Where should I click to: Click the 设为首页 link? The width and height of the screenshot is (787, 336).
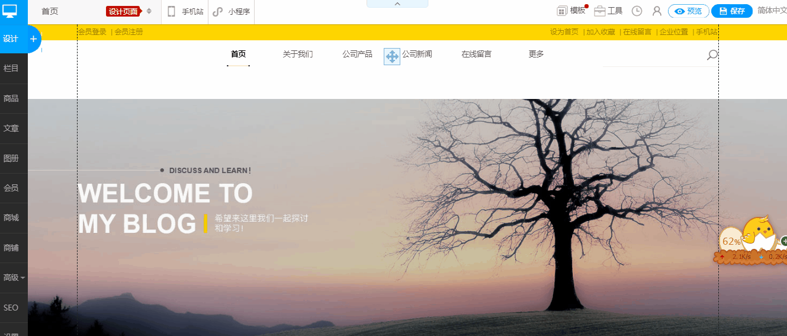pos(564,32)
